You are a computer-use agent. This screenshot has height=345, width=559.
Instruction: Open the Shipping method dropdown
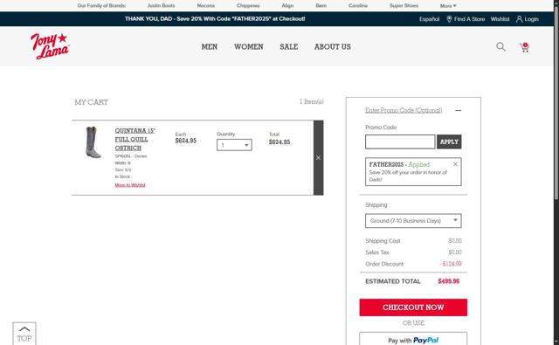[413, 221]
